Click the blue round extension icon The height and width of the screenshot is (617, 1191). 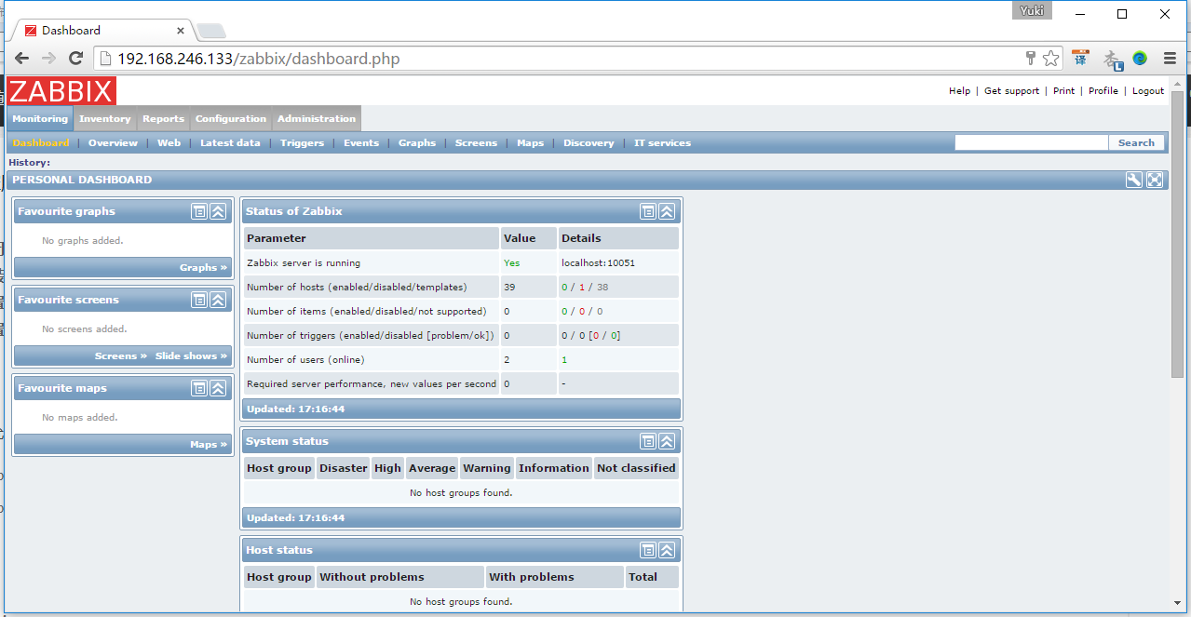click(1140, 59)
